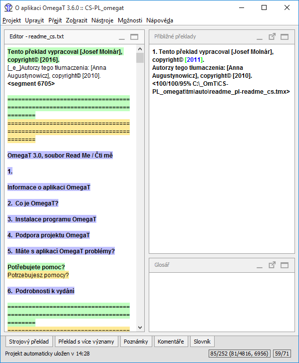Select segment "6. Podrobnosti k vydání"
This screenshot has height=363, width=299.
(x=41, y=291)
